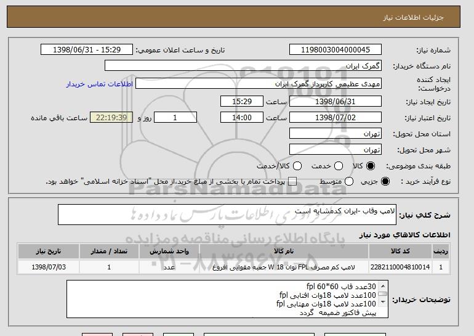Click the section title اطلاعات کالاهای مورد نیاز

click(405, 235)
